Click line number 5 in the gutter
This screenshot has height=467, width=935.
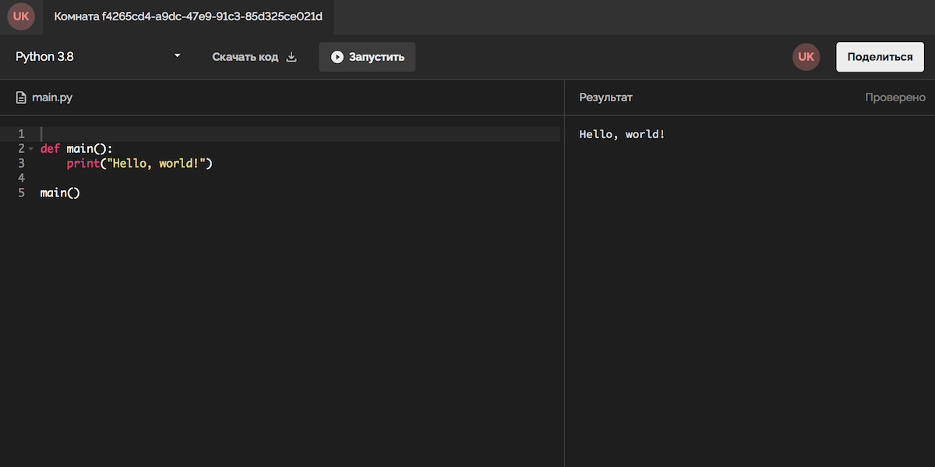tap(21, 193)
